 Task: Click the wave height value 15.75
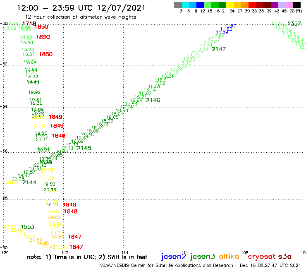pyautogui.click(x=28, y=50)
